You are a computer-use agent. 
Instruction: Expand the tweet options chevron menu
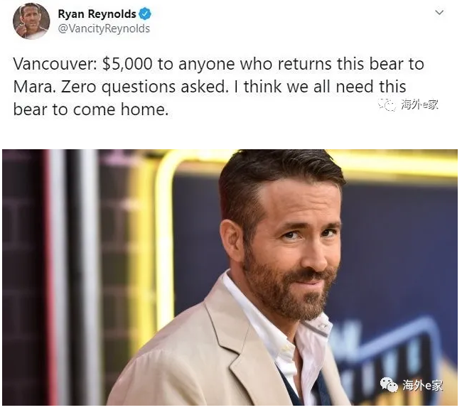(439, 12)
